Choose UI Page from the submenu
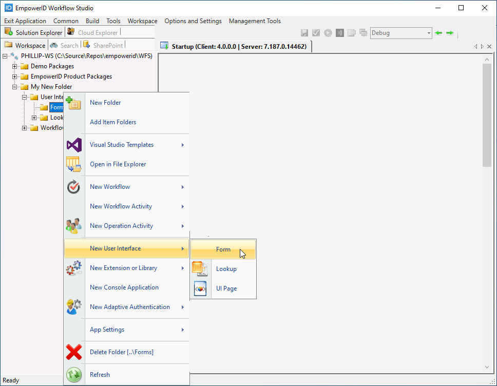This screenshot has width=497, height=386. coord(226,288)
